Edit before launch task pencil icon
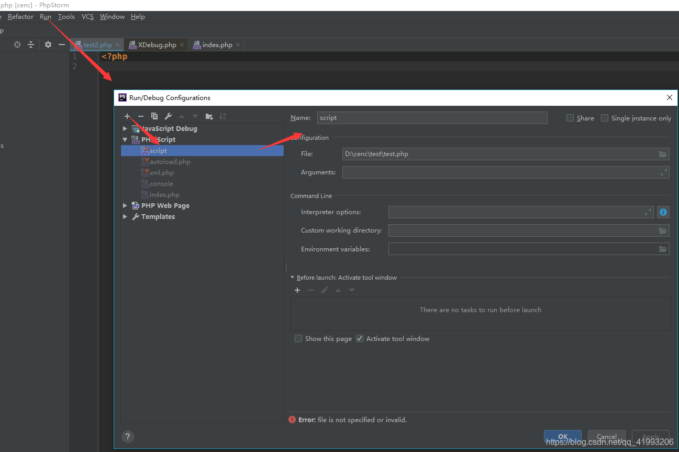Screen dimensions: 679x452 pos(325,290)
